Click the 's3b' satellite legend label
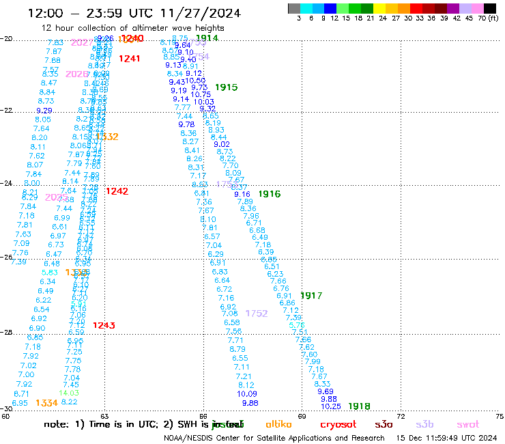Viewport: 505px width, 444px height. point(424,425)
